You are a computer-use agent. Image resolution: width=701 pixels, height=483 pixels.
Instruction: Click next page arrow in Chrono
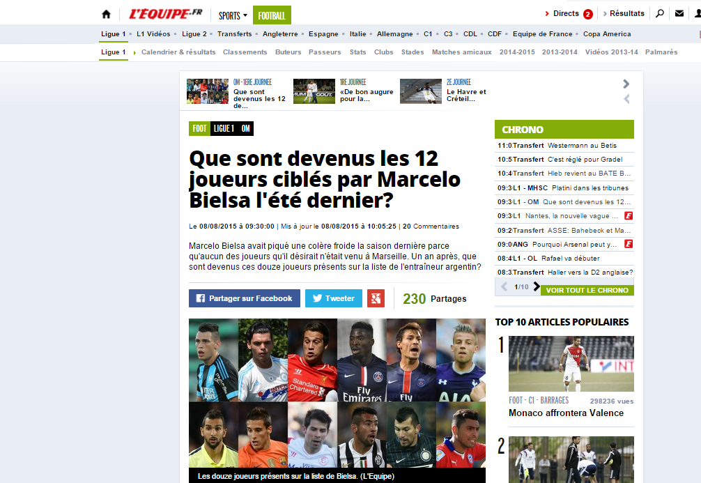pyautogui.click(x=537, y=286)
